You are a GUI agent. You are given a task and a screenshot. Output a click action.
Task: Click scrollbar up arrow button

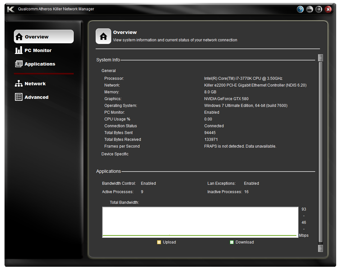point(320,58)
